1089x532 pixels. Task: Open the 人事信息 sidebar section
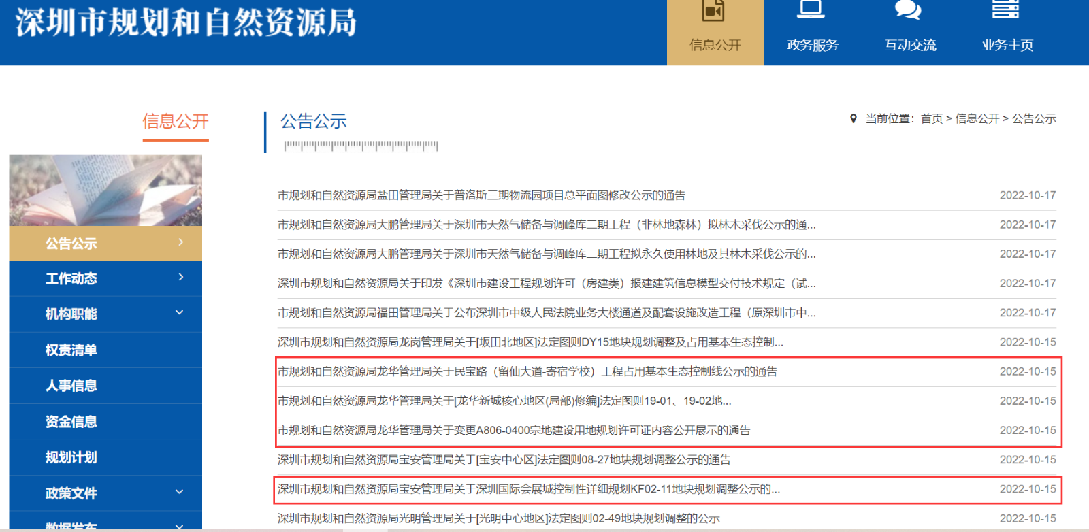(x=71, y=386)
